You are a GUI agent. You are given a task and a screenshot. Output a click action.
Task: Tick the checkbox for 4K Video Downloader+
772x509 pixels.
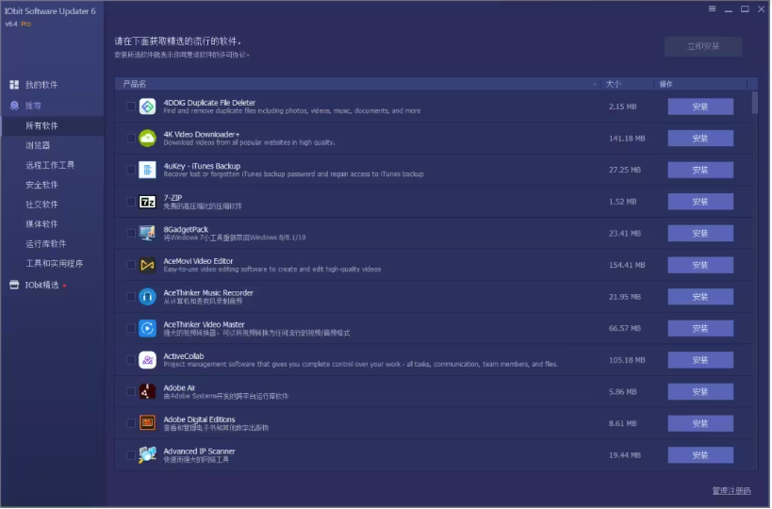click(x=131, y=139)
